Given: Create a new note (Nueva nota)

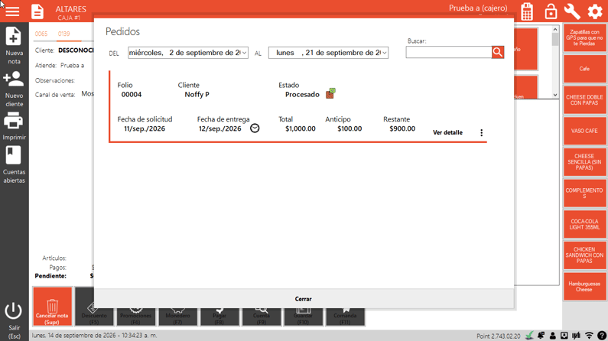Looking at the screenshot, I should [14, 45].
